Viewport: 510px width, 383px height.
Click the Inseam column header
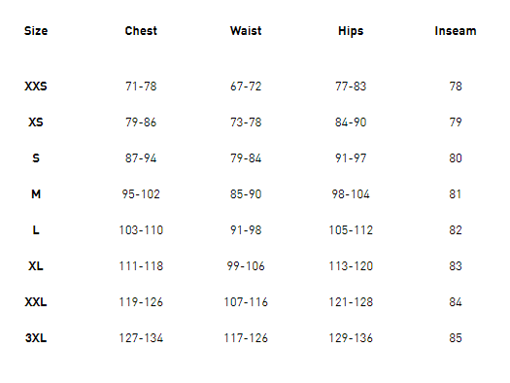pos(456,31)
